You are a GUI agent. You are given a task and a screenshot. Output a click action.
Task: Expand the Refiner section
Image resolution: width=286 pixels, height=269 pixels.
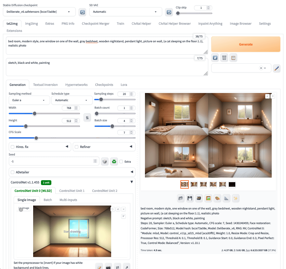pos(131,147)
